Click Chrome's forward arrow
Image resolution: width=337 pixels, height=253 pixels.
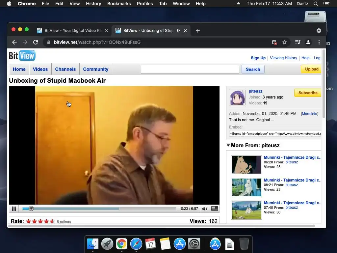25,42
